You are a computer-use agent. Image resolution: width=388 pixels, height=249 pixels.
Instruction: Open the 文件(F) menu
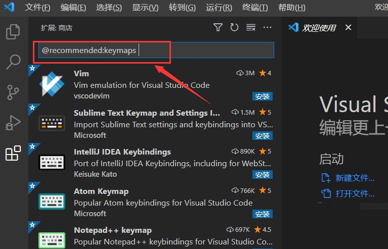(37, 8)
